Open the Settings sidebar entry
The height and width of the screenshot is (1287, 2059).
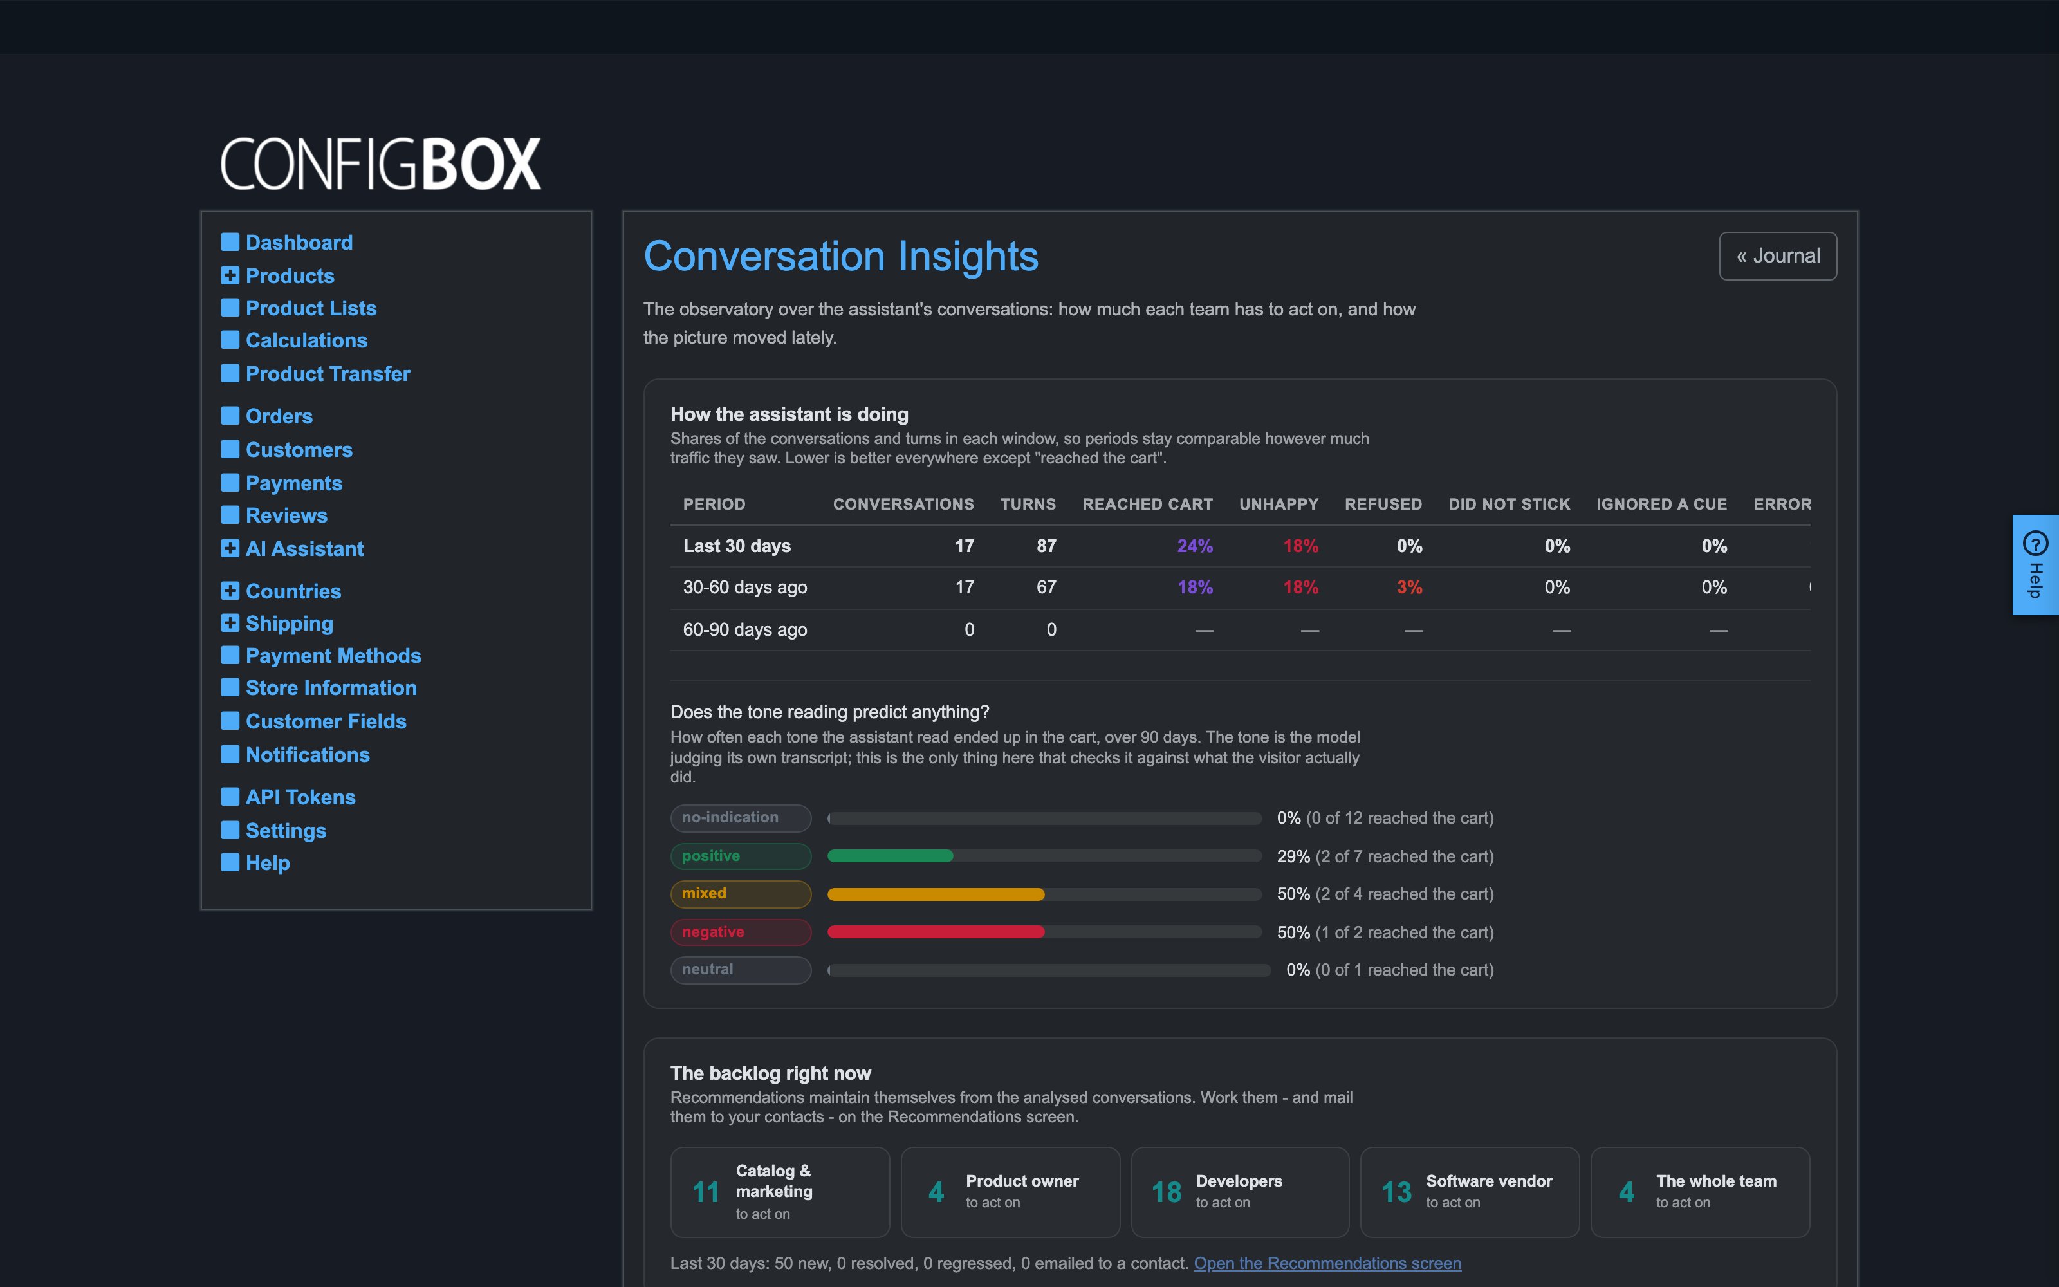point(286,831)
